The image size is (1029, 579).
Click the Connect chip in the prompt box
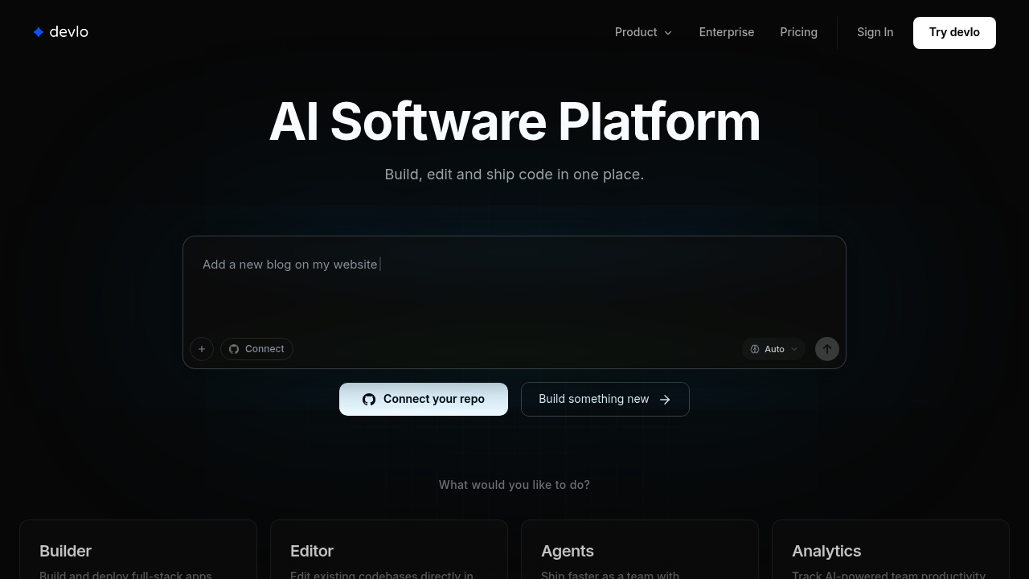point(256,349)
